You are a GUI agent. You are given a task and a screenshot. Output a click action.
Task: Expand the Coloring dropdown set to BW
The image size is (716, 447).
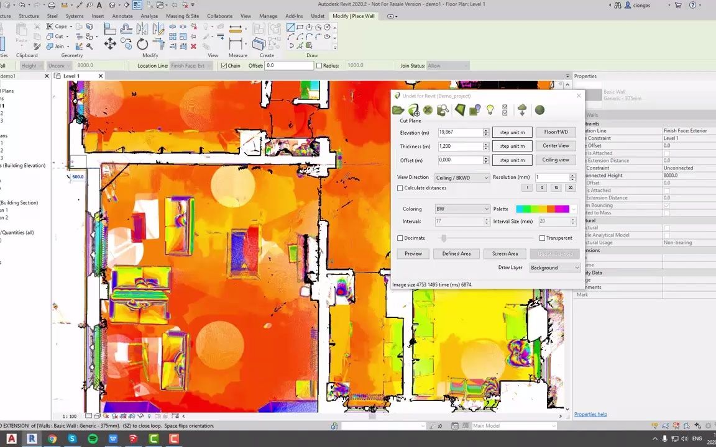tap(462, 209)
